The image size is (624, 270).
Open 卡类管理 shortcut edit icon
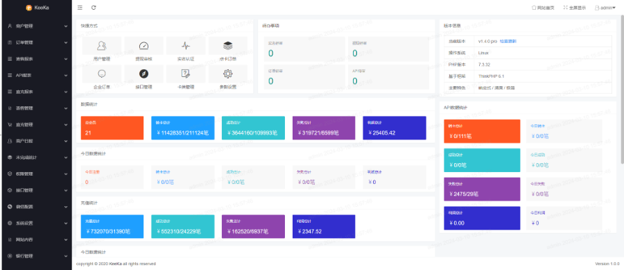click(186, 74)
